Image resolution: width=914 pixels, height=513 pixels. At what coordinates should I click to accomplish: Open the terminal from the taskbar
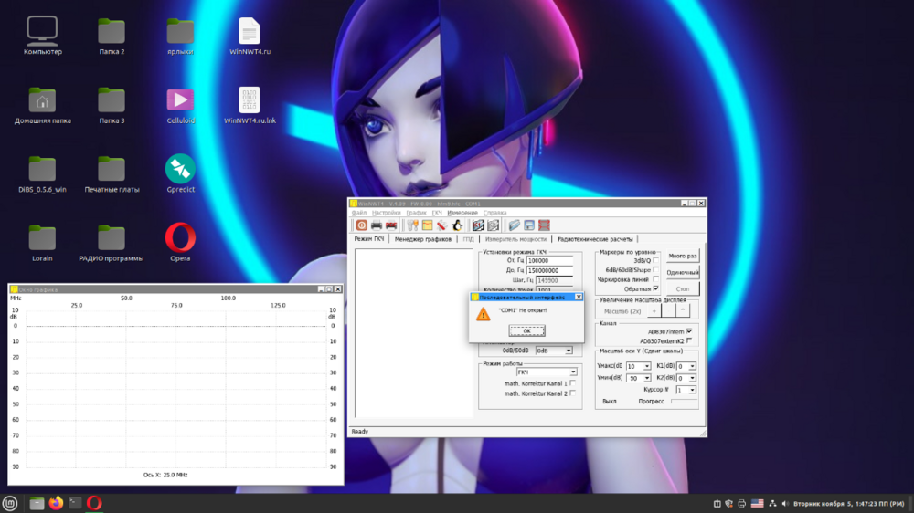(75, 503)
